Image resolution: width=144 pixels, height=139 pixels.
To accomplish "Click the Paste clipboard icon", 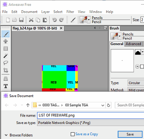I will (x=45, y=20).
